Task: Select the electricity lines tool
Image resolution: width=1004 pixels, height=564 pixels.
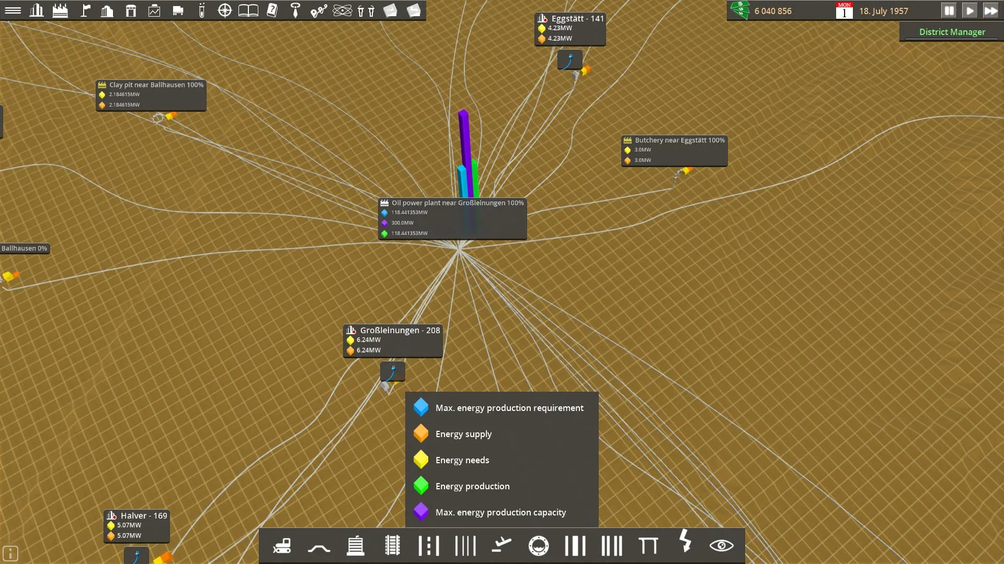Action: click(x=686, y=545)
